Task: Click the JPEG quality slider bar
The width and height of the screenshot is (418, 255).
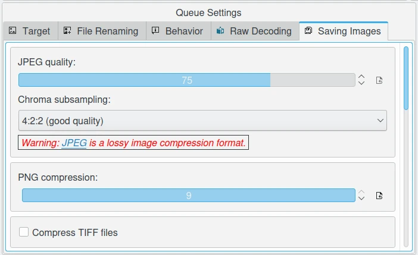Action: 187,80
